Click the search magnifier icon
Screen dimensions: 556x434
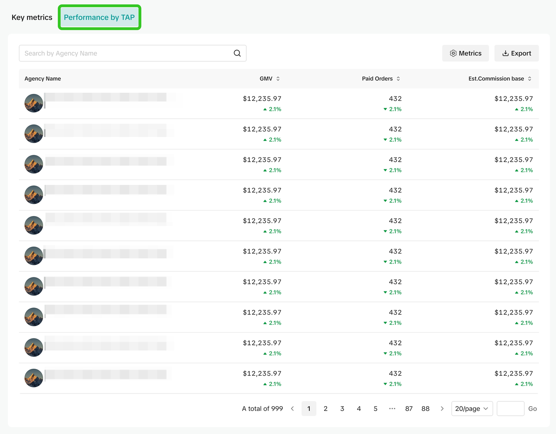coord(237,53)
